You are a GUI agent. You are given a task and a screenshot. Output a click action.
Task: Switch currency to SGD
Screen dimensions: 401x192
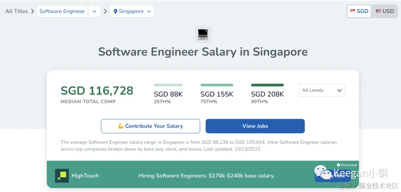pos(359,11)
